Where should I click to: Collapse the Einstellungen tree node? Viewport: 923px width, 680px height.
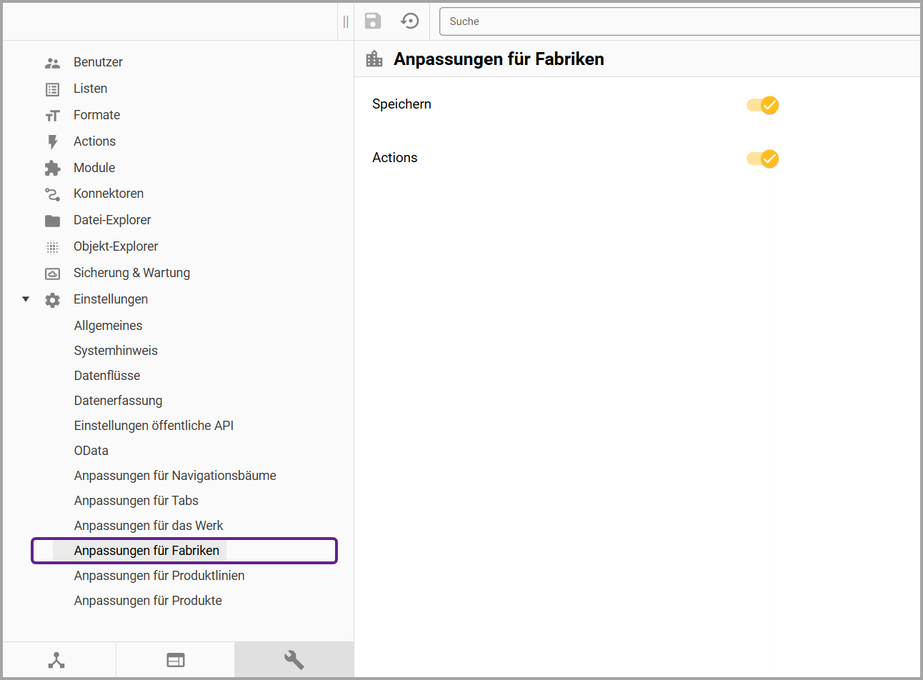26,299
